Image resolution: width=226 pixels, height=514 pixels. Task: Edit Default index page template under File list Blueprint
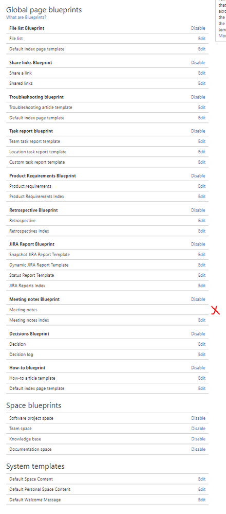(x=202, y=49)
